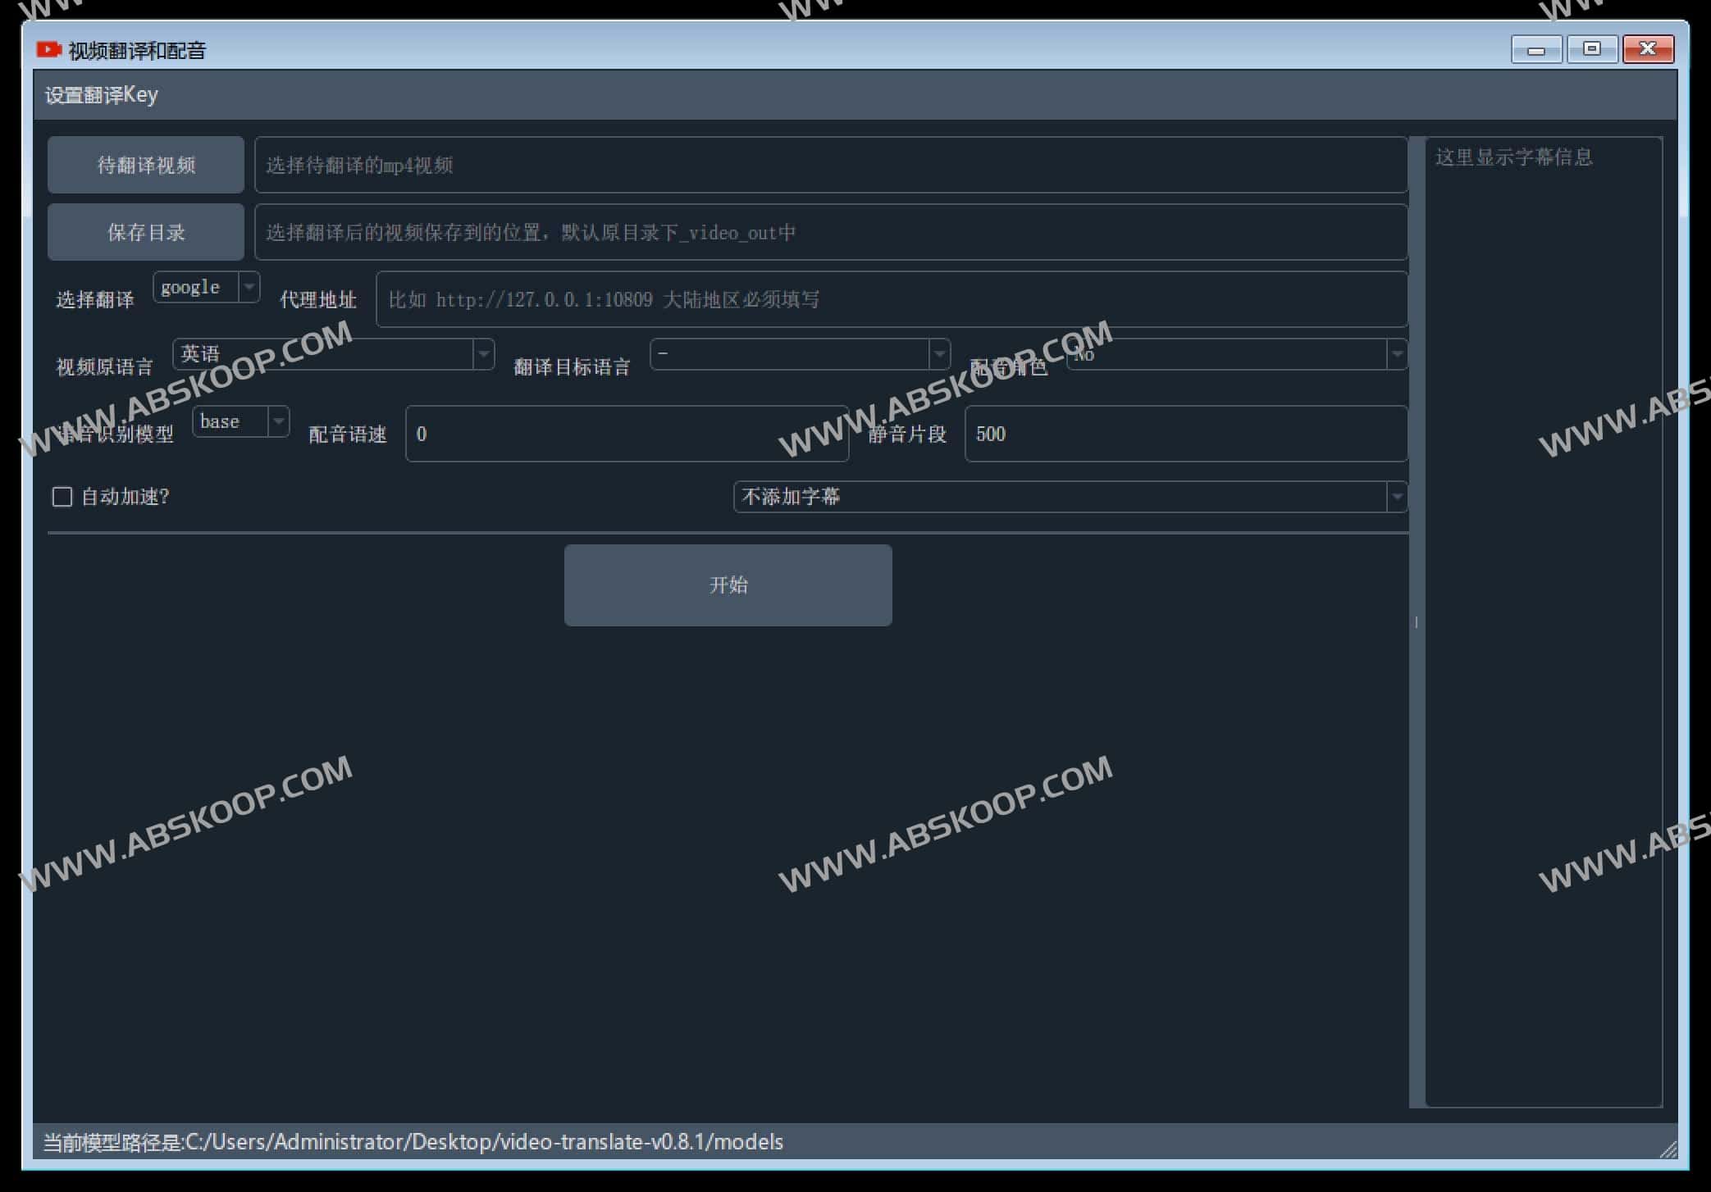Click the red video app icon in title bar

[x=48, y=50]
